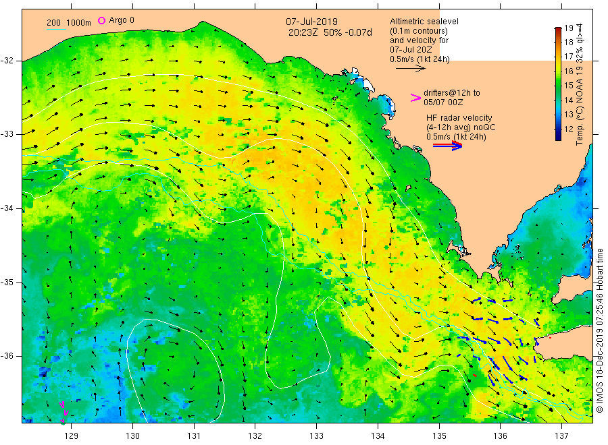Click the color bar value 19

pyautogui.click(x=568, y=28)
